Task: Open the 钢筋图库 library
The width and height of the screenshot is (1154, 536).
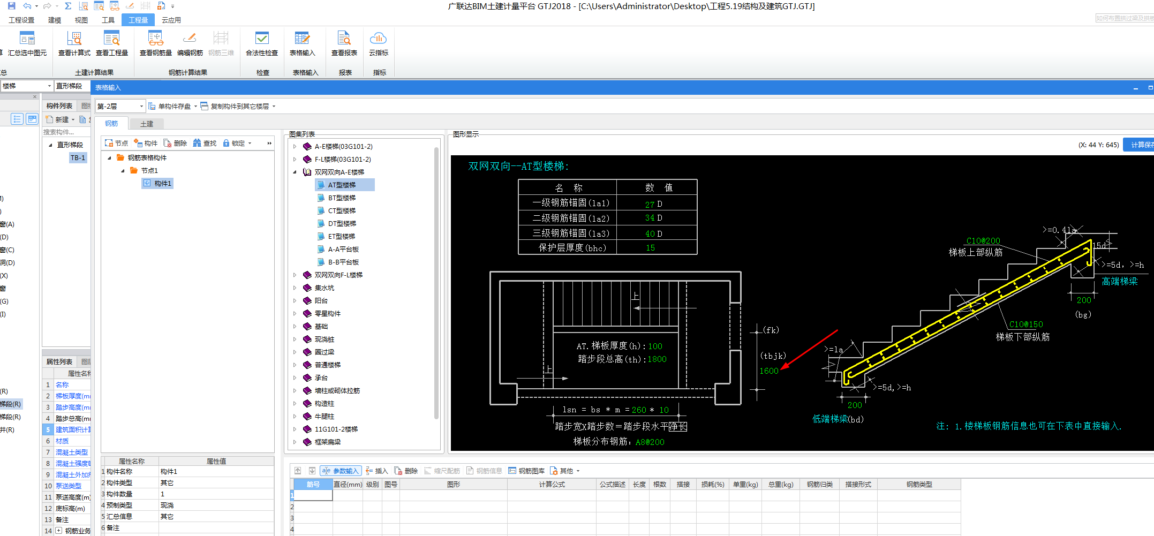Action: pyautogui.click(x=526, y=471)
